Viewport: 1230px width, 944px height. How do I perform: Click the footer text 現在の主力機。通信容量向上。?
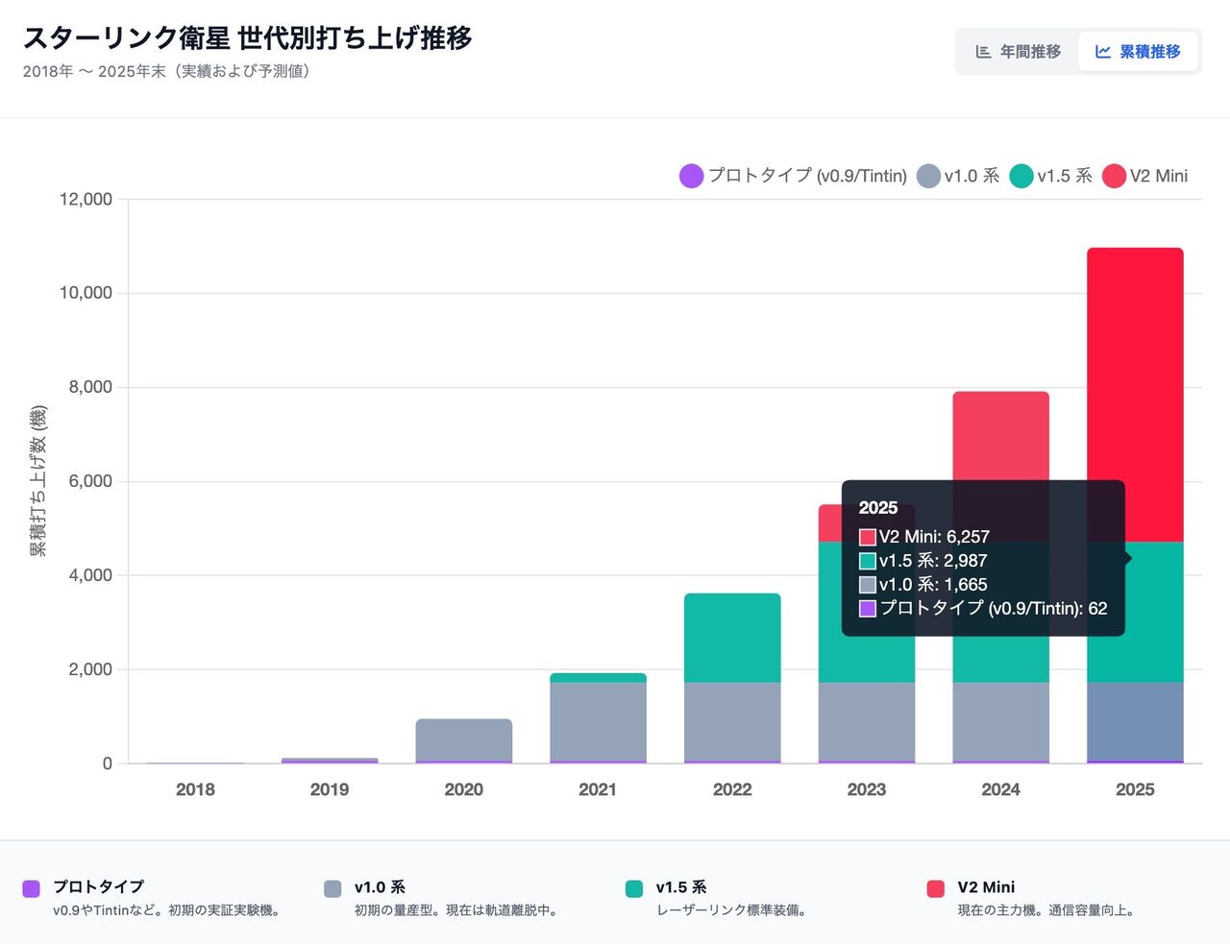(1046, 910)
